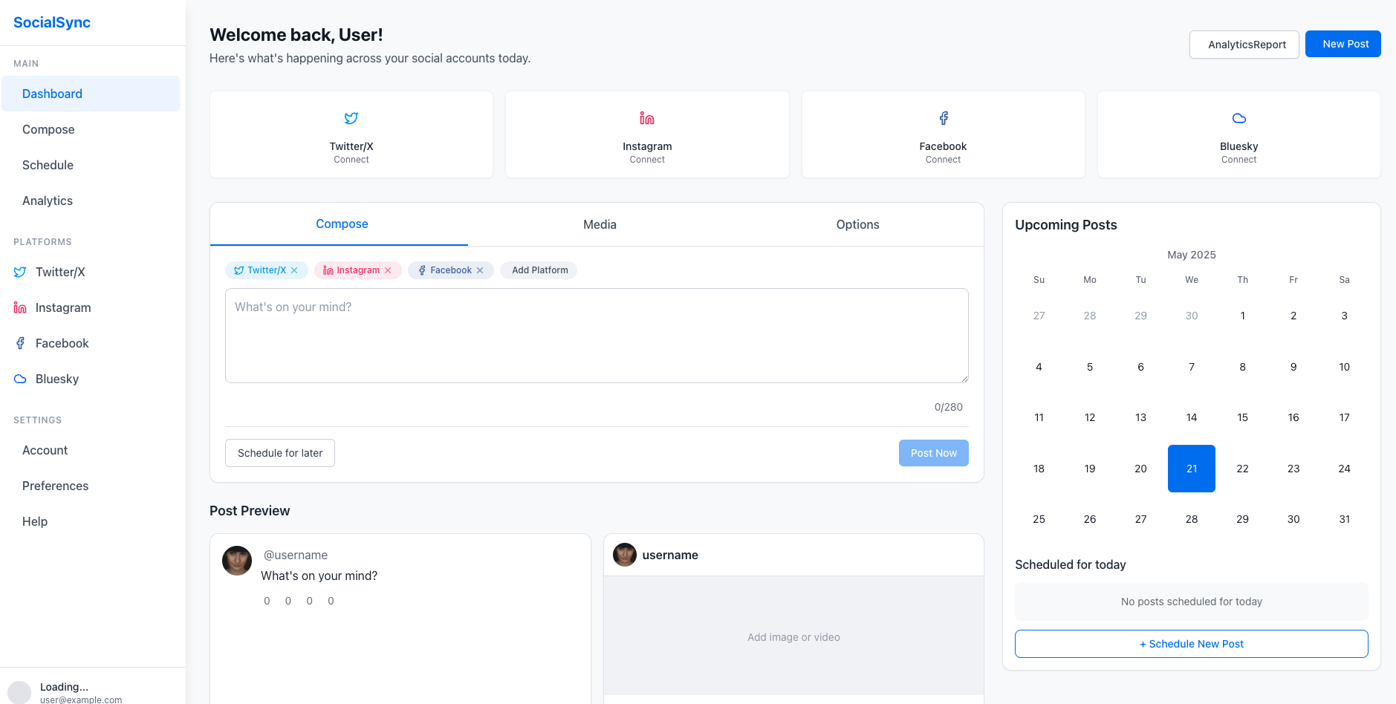This screenshot has height=704, width=1396.
Task: Click Schedule New Post below the calendar
Action: pos(1191,643)
